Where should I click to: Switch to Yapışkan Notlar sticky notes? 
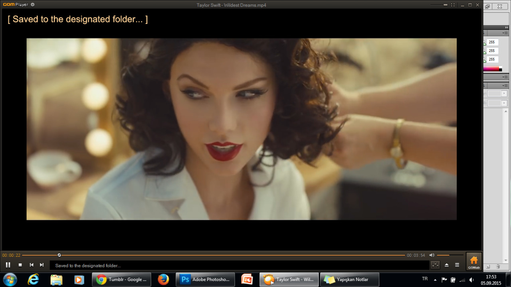pyautogui.click(x=349, y=279)
